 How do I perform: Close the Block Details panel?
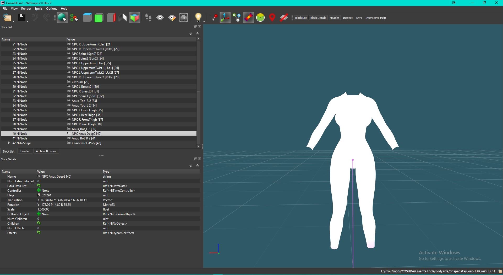[x=200, y=159]
